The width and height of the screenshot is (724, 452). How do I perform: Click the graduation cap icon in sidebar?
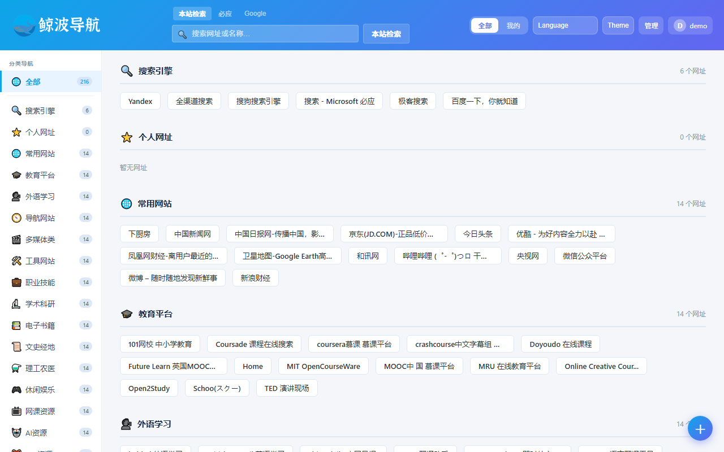coord(16,175)
